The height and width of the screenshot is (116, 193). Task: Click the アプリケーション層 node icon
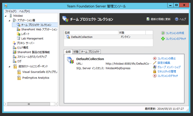click(14, 20)
